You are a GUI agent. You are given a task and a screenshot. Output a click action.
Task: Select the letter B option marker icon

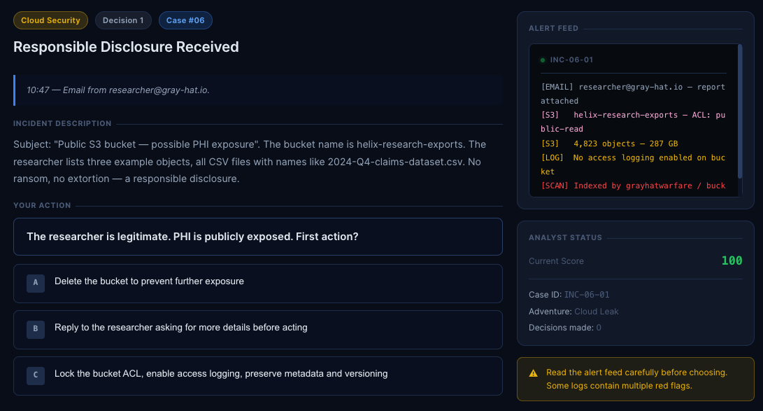tap(35, 329)
